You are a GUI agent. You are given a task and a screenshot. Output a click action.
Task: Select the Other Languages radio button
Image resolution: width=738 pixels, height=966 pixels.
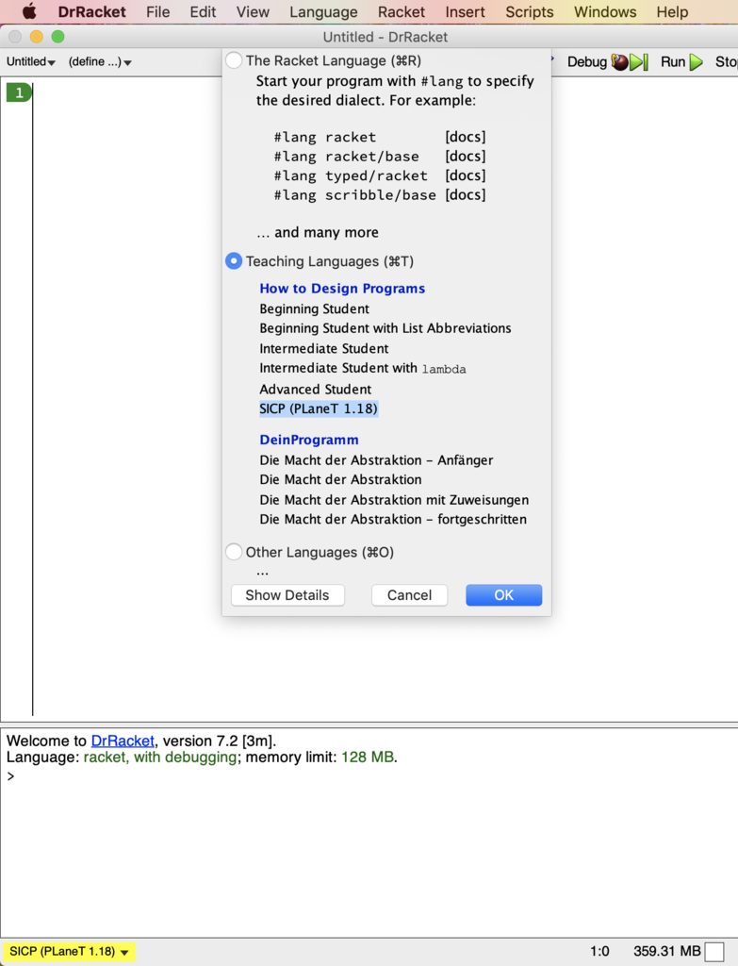pyautogui.click(x=234, y=551)
